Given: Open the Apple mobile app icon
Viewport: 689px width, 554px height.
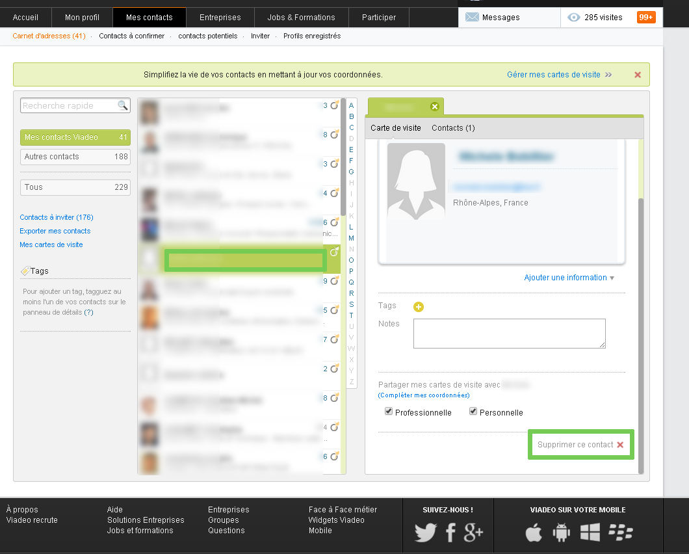Looking at the screenshot, I should coord(534,533).
